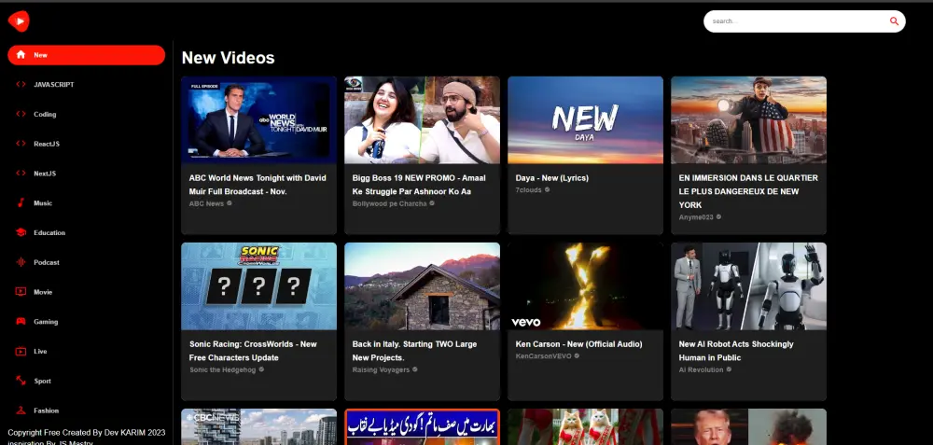Image resolution: width=933 pixels, height=445 pixels.
Task: Click the Education graduation cap icon
Action: click(21, 232)
